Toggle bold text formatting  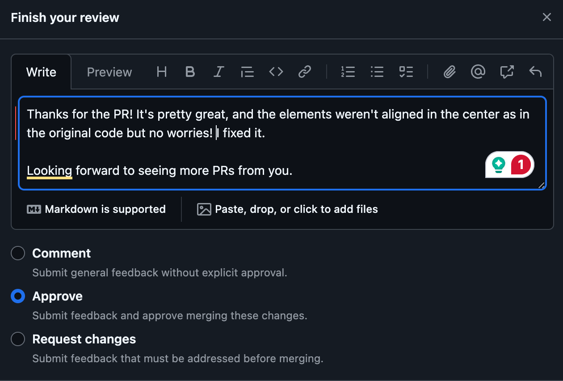click(x=190, y=72)
